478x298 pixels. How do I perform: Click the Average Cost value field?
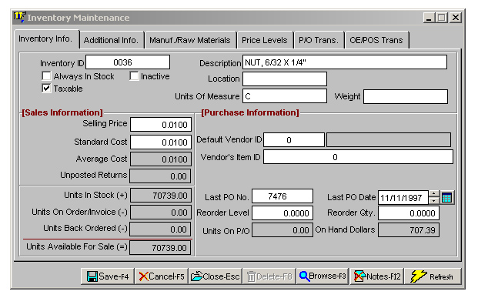[x=161, y=159]
